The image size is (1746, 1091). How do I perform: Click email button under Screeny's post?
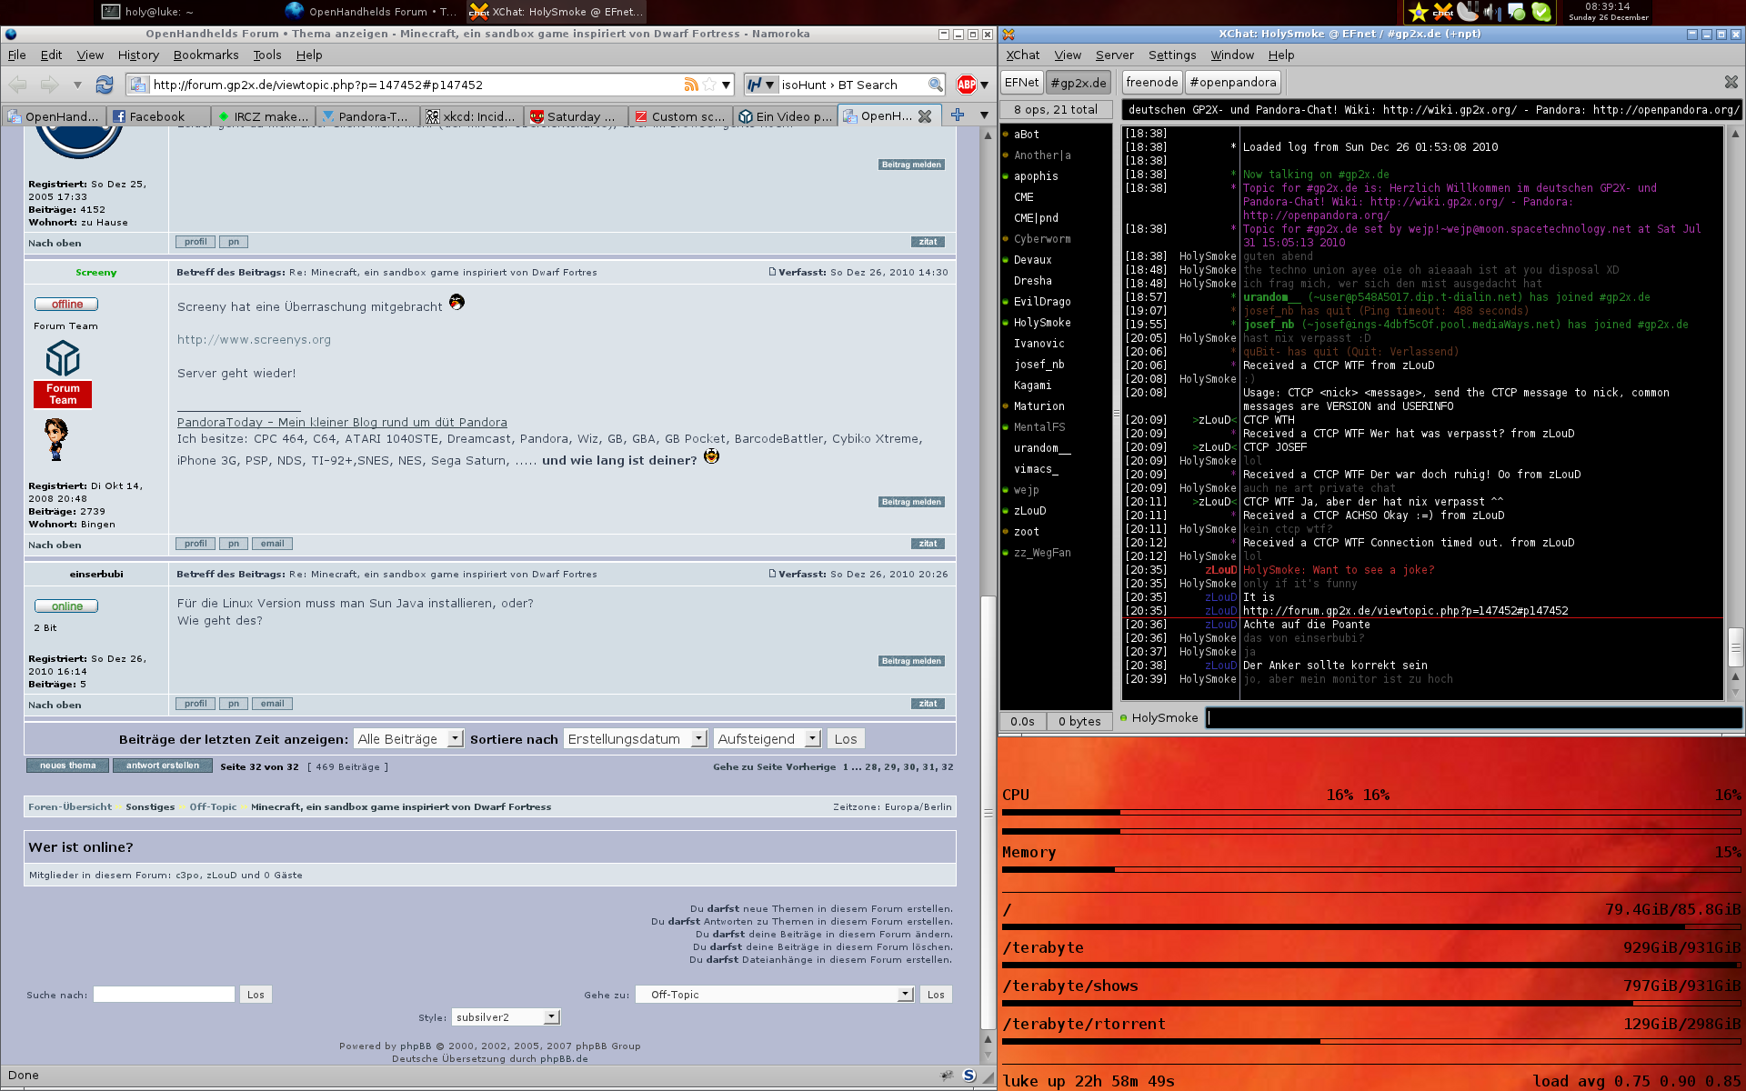pos(272,544)
